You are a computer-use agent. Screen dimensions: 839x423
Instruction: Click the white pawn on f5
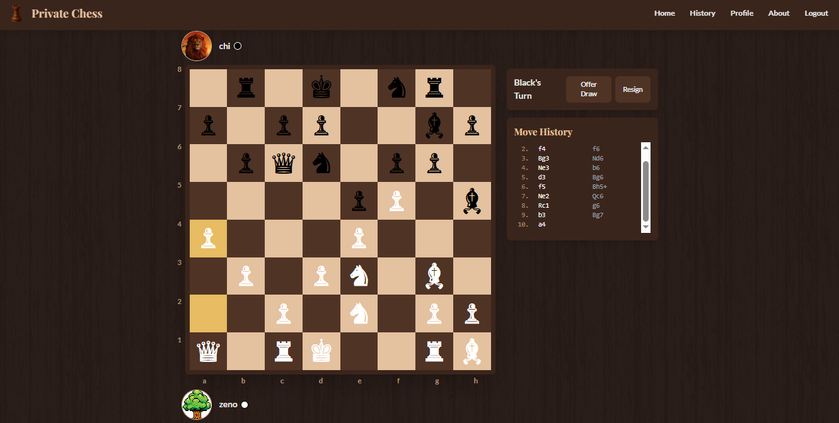[396, 201]
